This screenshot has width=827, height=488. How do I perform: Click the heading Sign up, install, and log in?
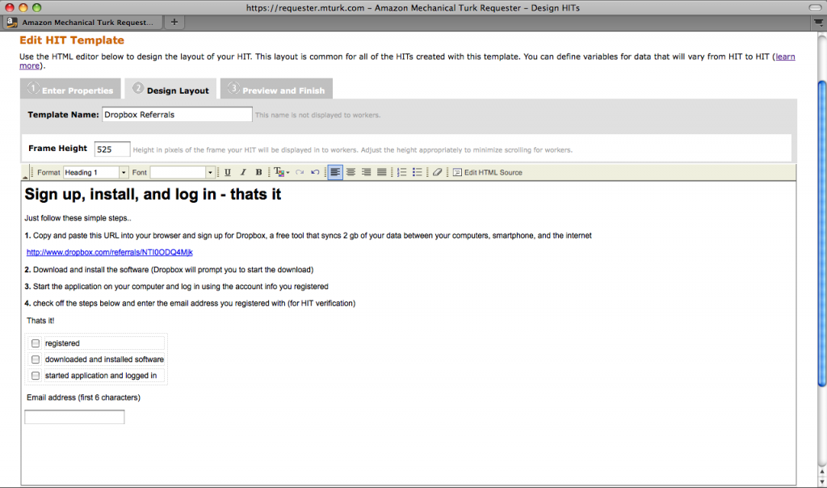153,194
